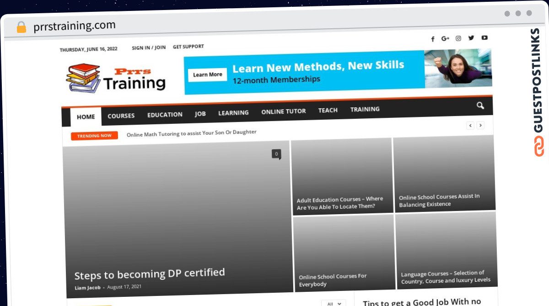Open the Education menu item
The width and height of the screenshot is (549, 306).
165,115
